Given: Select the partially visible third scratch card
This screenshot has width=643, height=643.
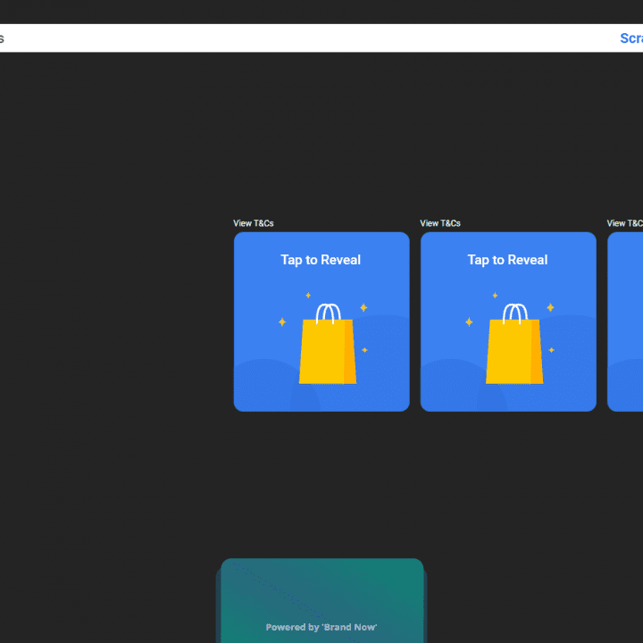Looking at the screenshot, I should pos(626,321).
